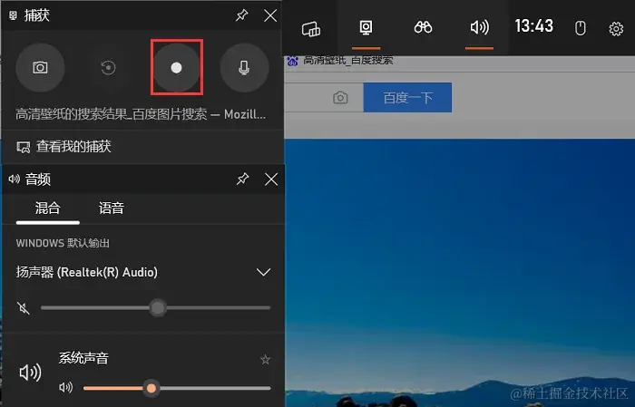Switch to the 语音 tab
Viewport: 635px width, 407px height.
tap(112, 209)
